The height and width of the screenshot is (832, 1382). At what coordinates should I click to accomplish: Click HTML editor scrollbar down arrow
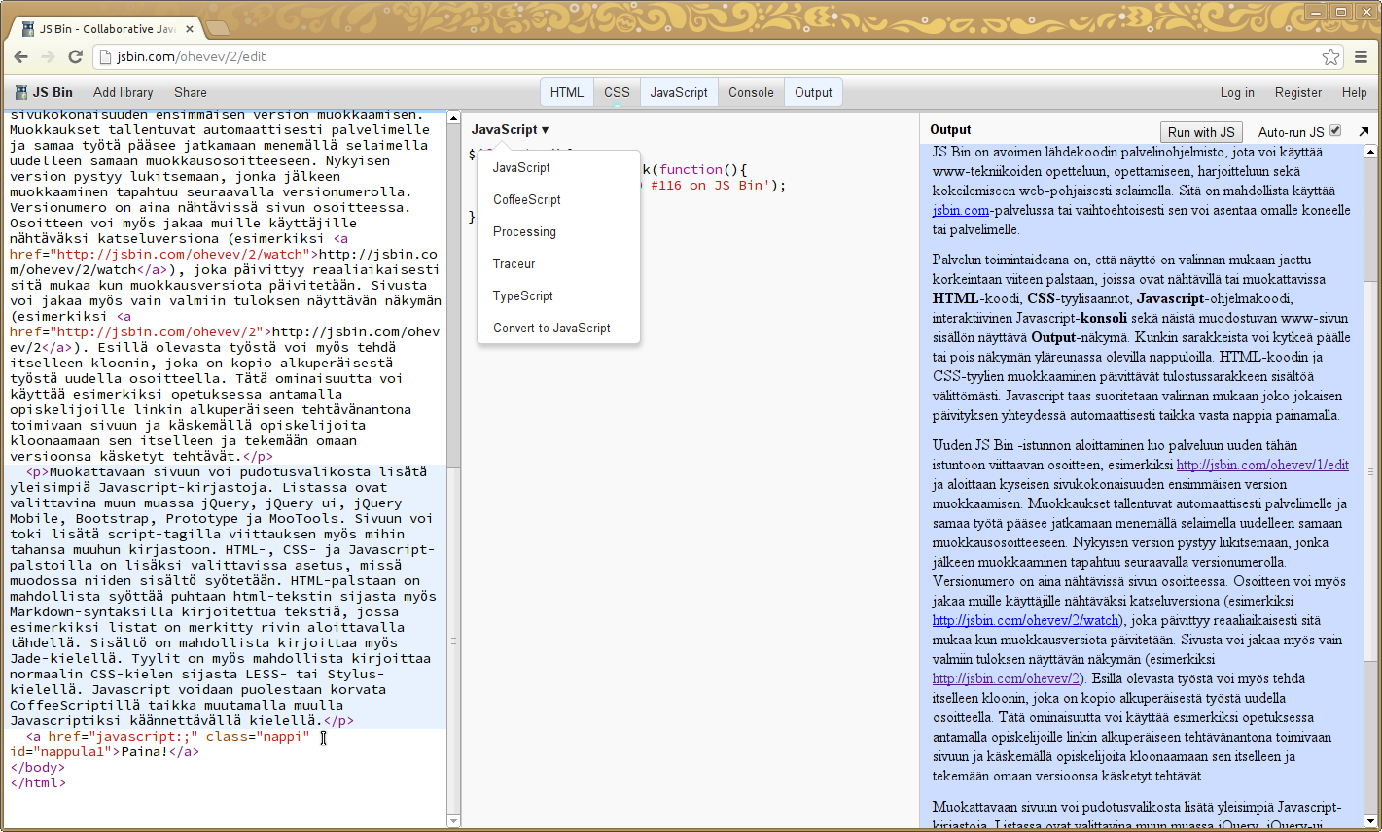[x=453, y=821]
